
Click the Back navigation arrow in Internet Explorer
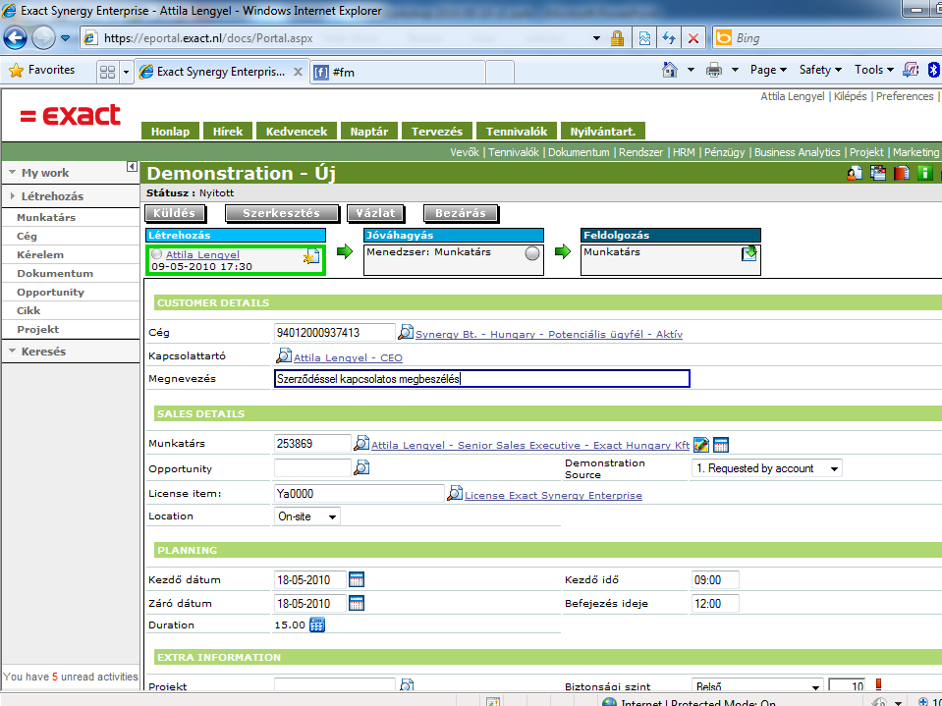tap(15, 38)
